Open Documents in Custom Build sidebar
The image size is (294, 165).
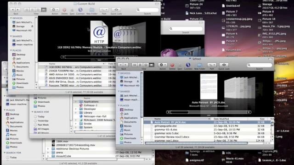23,67
